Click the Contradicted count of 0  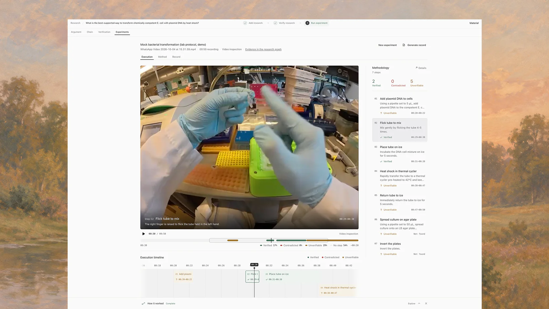tap(398, 83)
